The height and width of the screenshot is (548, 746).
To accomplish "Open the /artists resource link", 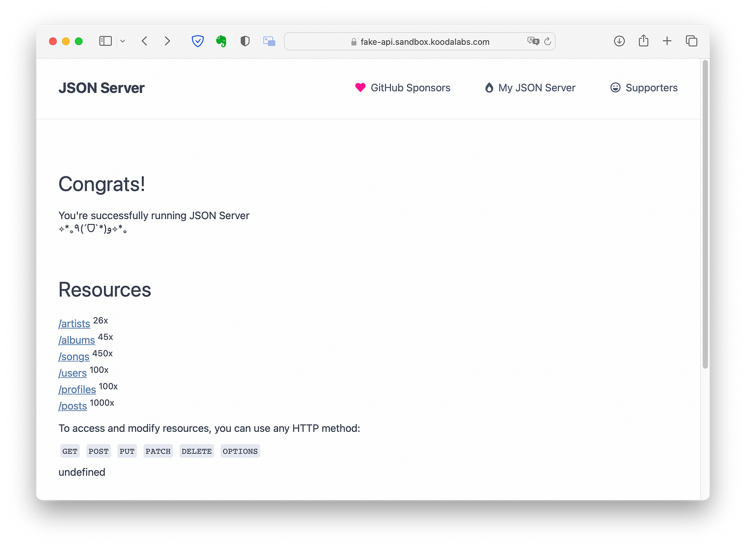I will point(75,324).
